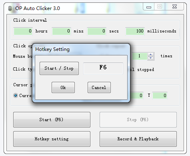The image size is (190, 156).
Task: Click the Start (F6) button
Action: point(52,120)
